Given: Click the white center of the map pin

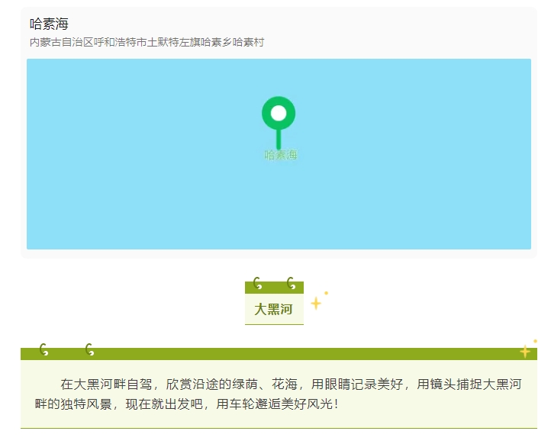Looking at the screenshot, I should [279, 114].
